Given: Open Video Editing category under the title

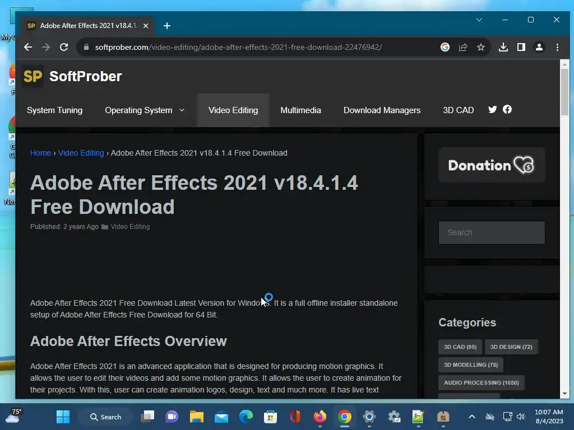Looking at the screenshot, I should pos(130,227).
